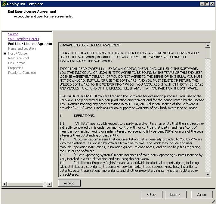216x204 pixels.
Task: Click the Next > button
Action: pyautogui.click(x=175, y=195)
